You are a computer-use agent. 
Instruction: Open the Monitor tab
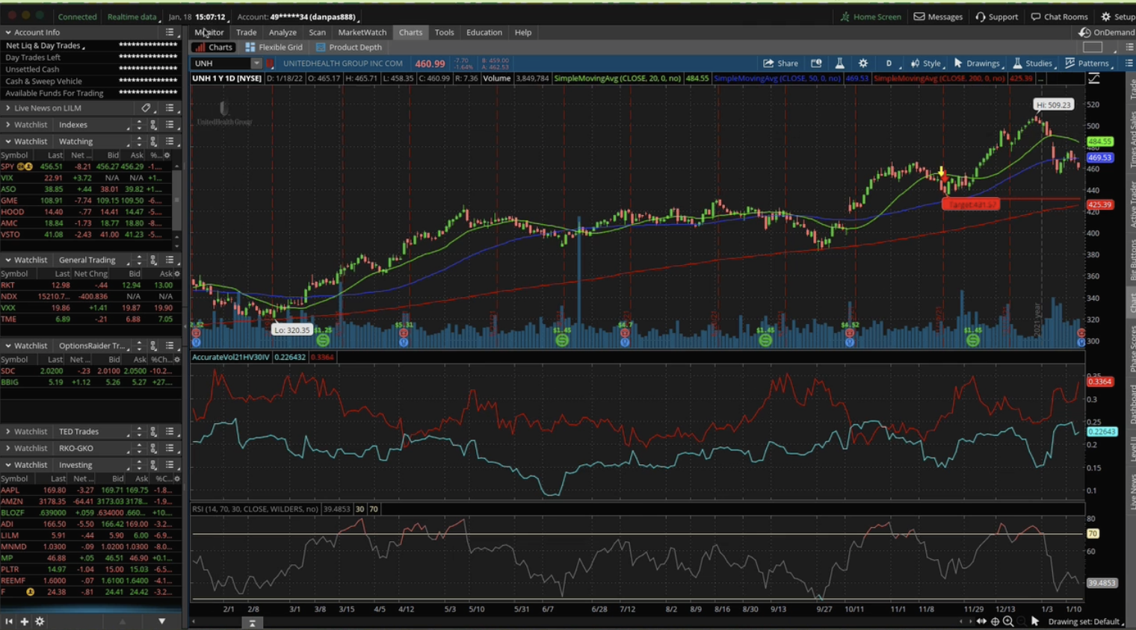209,32
